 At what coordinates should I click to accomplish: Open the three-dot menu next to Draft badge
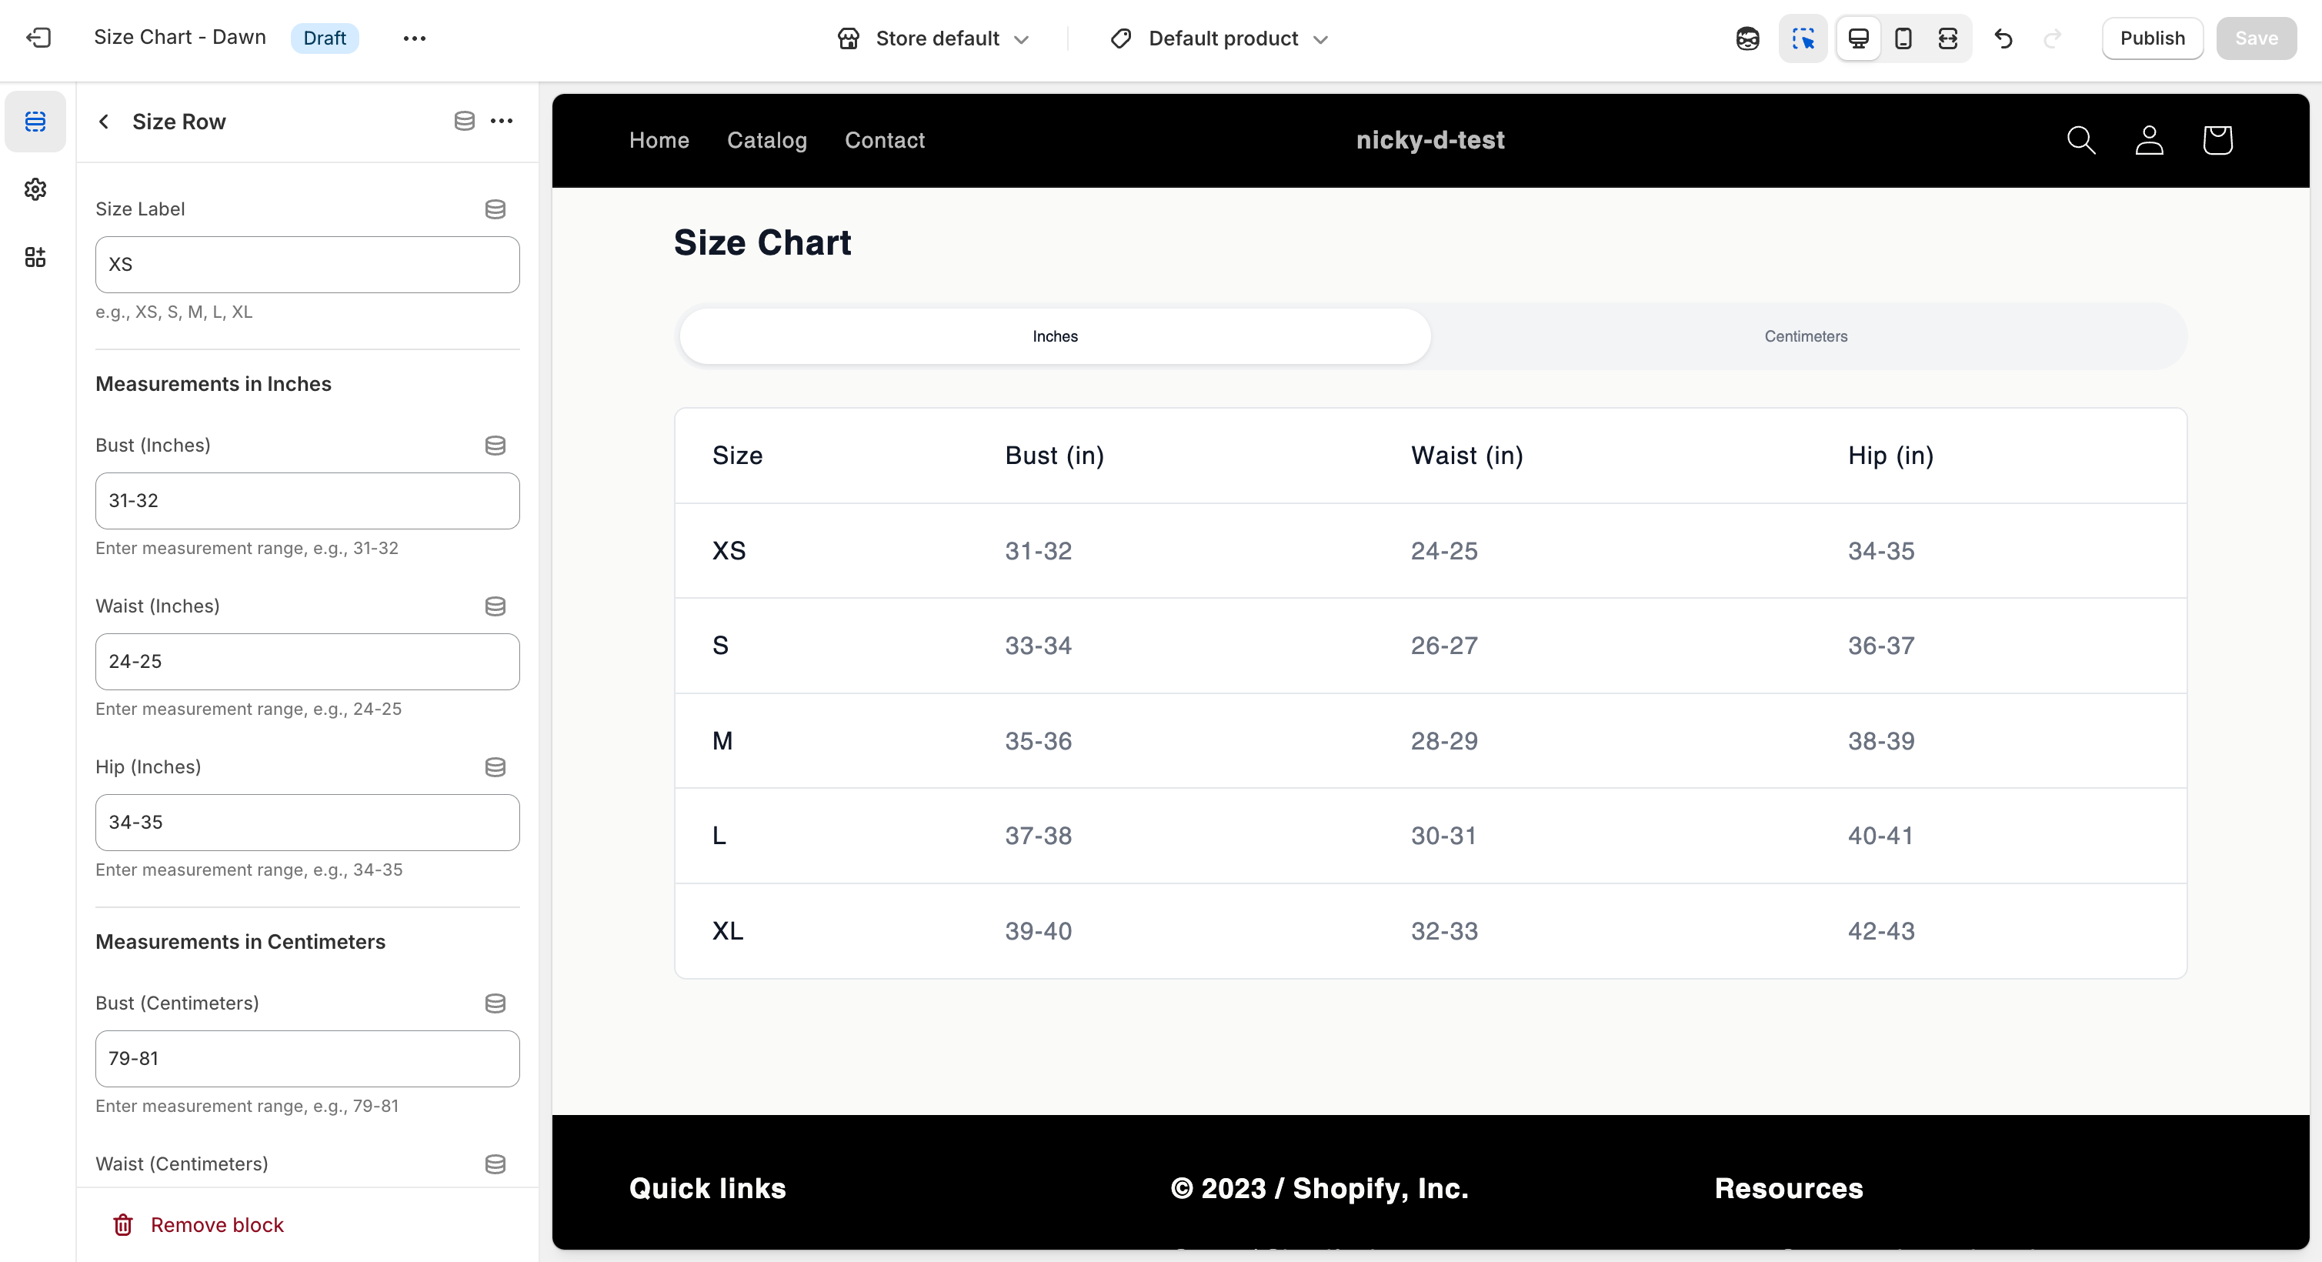pyautogui.click(x=414, y=38)
